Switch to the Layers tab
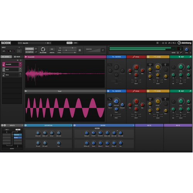This screenshot has width=193, height=193. [6, 57]
